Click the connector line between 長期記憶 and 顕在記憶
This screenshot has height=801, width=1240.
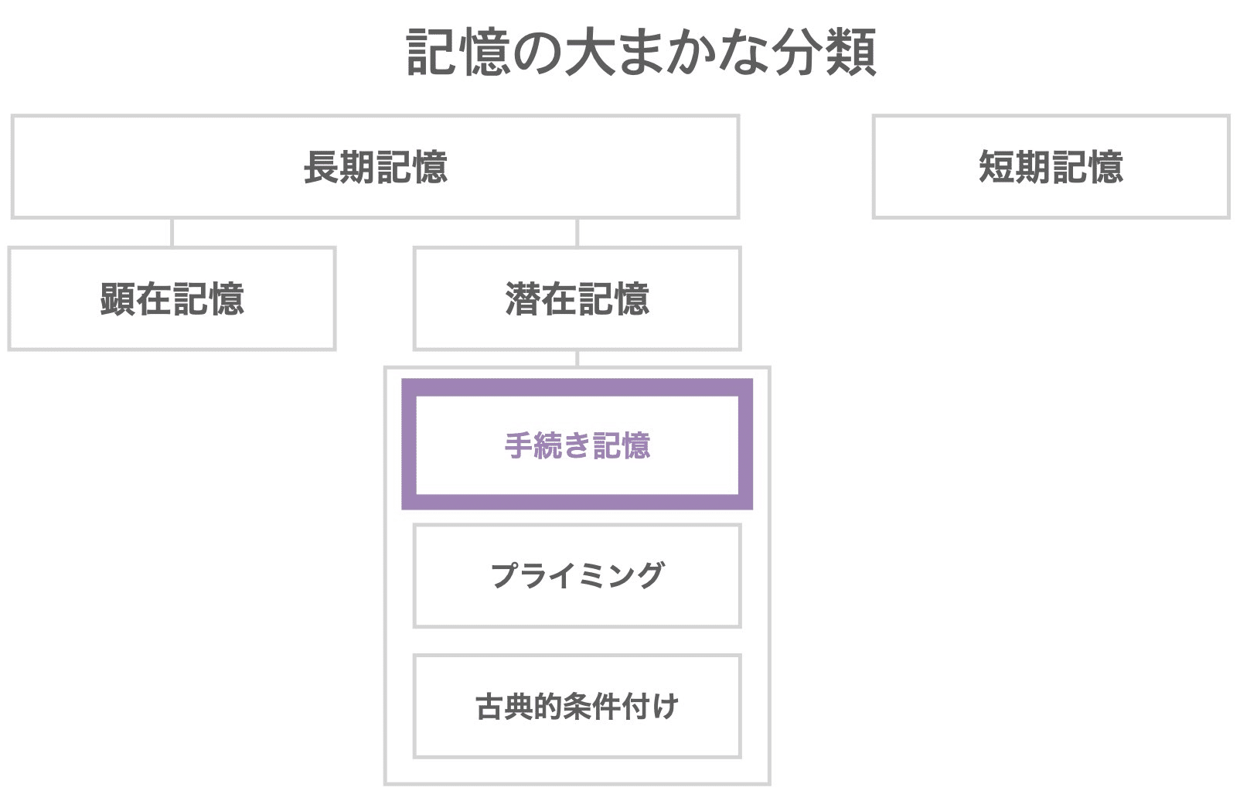(172, 233)
